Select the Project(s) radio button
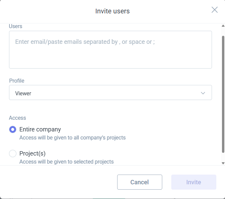225x199 pixels. (13, 154)
